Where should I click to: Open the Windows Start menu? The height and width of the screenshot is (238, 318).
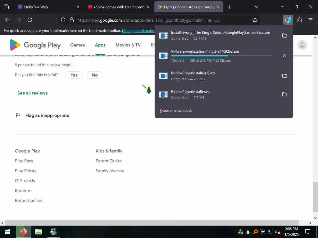tap(7, 232)
